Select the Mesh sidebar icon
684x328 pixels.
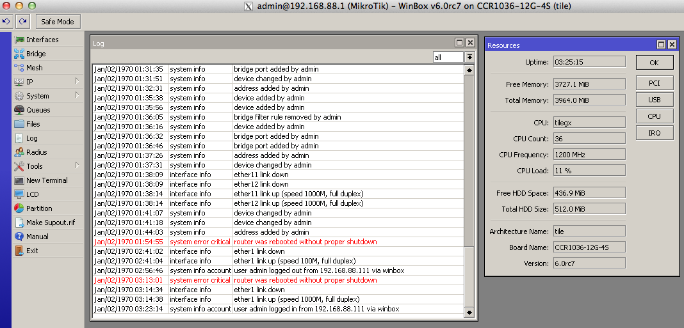(19, 68)
